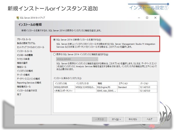This screenshot has height=130, width=174.
Task: Click the 次へ(N) > button
Action: pyautogui.click(x=116, y=119)
